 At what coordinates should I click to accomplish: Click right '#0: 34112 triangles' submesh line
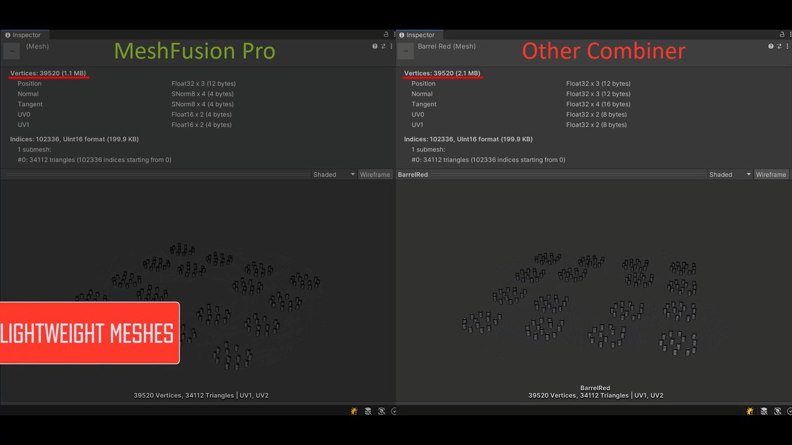488,160
